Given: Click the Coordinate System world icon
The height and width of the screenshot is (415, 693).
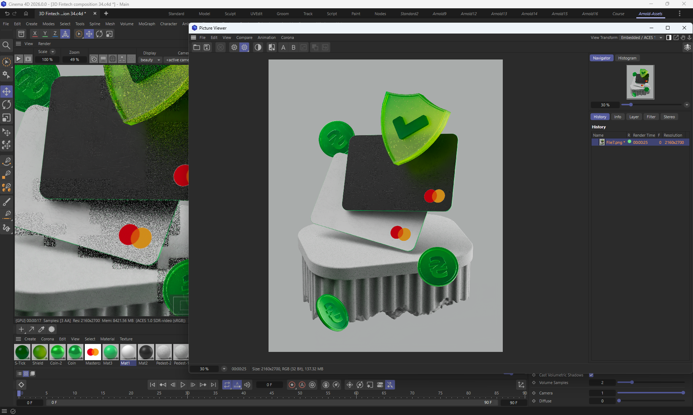Looking at the screenshot, I should 65,34.
